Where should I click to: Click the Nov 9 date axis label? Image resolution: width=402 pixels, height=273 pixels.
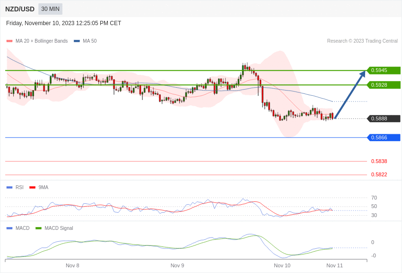tap(177, 265)
